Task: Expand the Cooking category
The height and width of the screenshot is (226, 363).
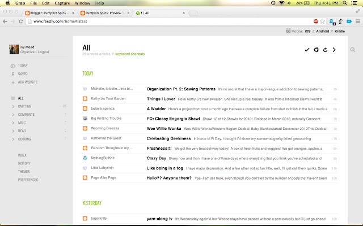Action: click(x=13, y=140)
